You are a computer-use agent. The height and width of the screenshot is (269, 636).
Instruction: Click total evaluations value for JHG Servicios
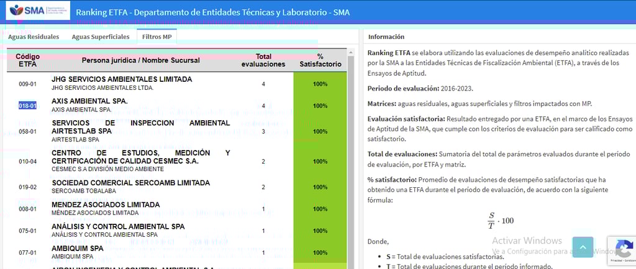pyautogui.click(x=263, y=84)
